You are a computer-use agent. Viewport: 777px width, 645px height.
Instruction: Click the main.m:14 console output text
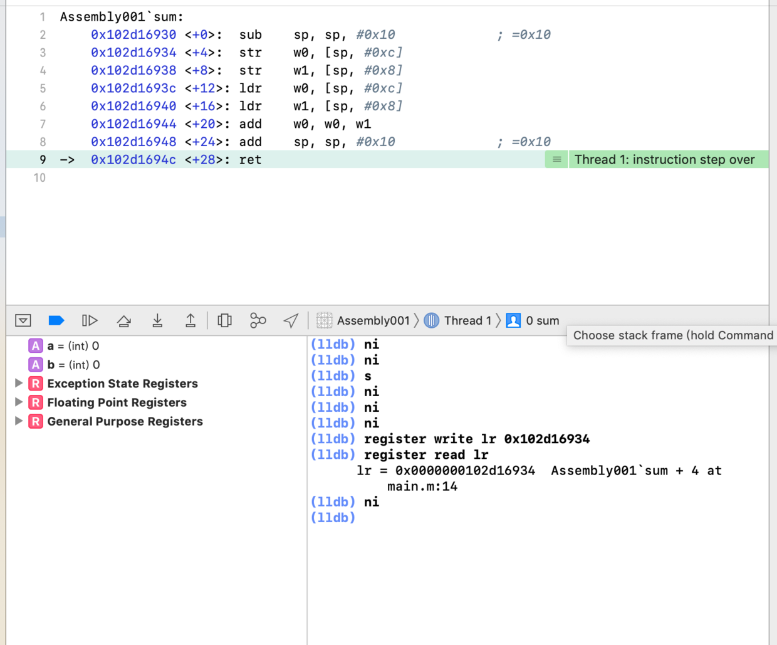422,486
